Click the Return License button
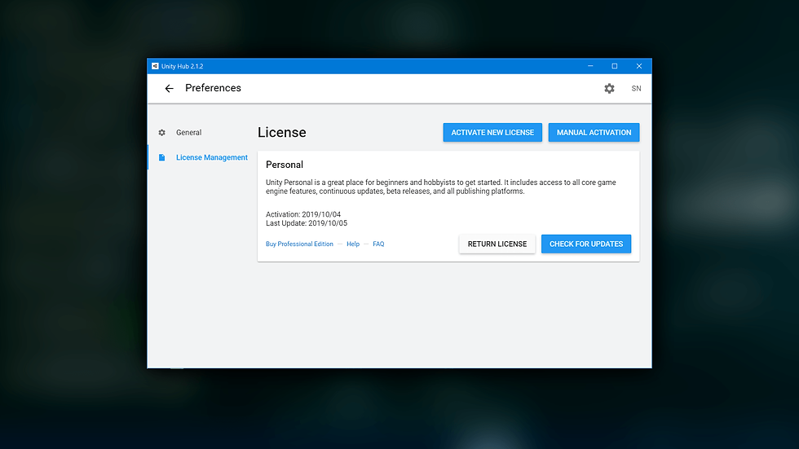The height and width of the screenshot is (449, 799). [497, 244]
